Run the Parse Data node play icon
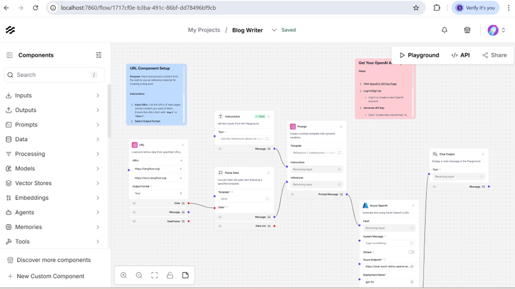Viewport: 515px width, 289px height. point(269,173)
